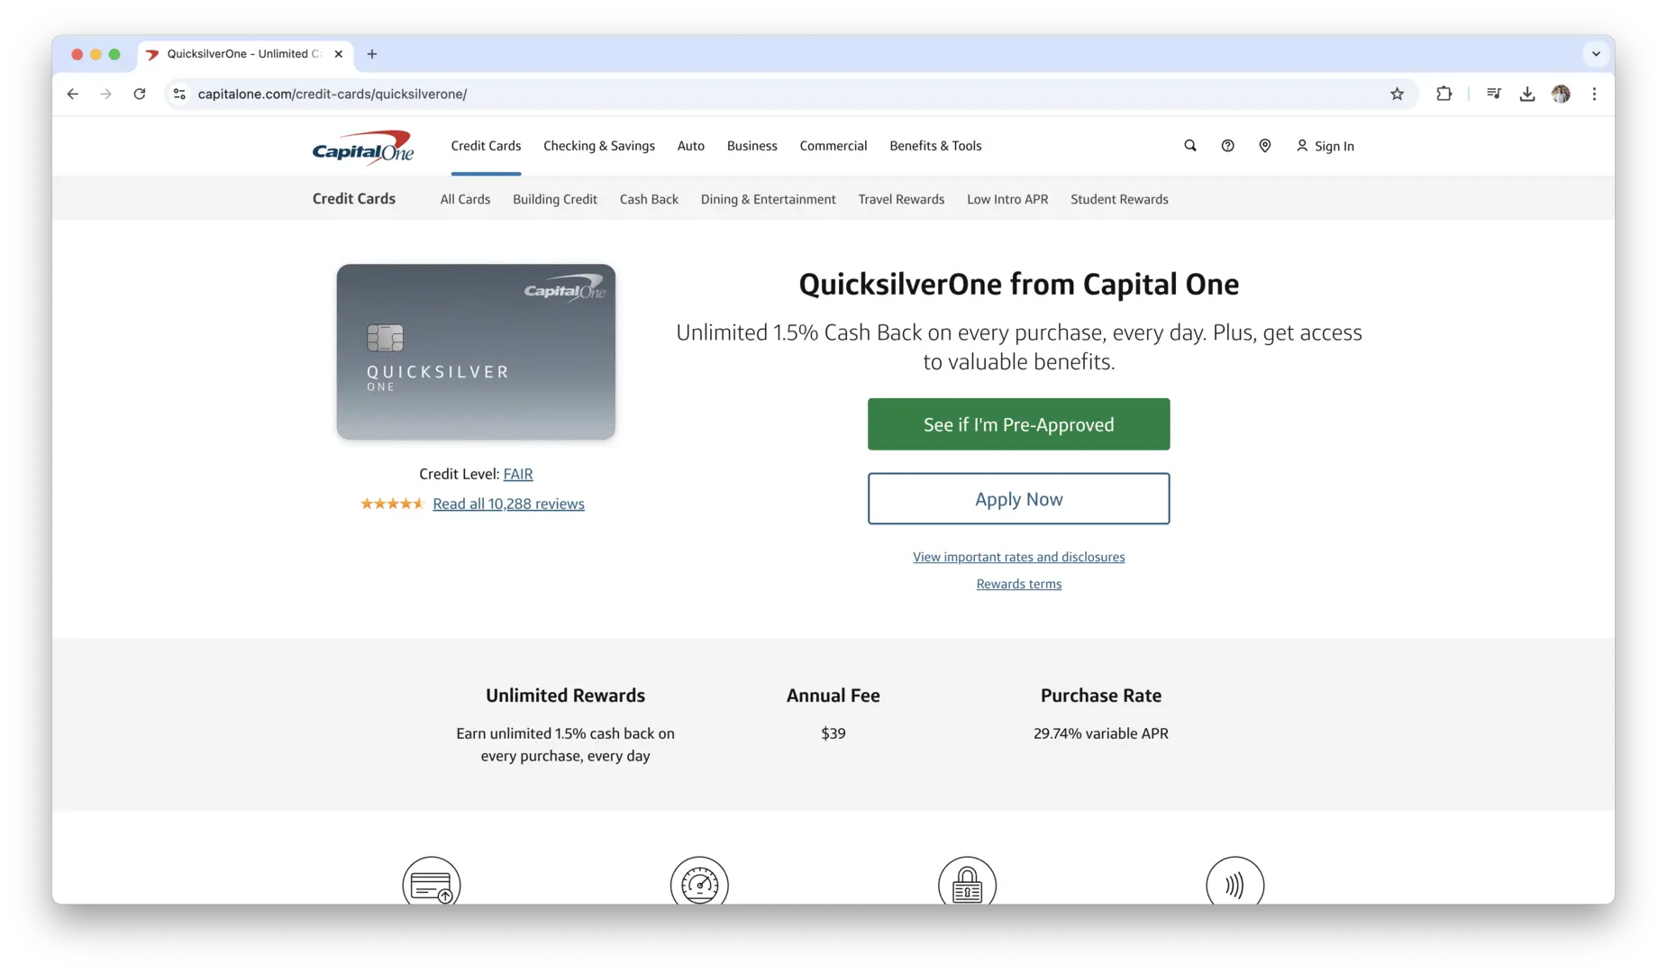
Task: Open Dining & Entertainment cards
Action: pyautogui.click(x=769, y=199)
